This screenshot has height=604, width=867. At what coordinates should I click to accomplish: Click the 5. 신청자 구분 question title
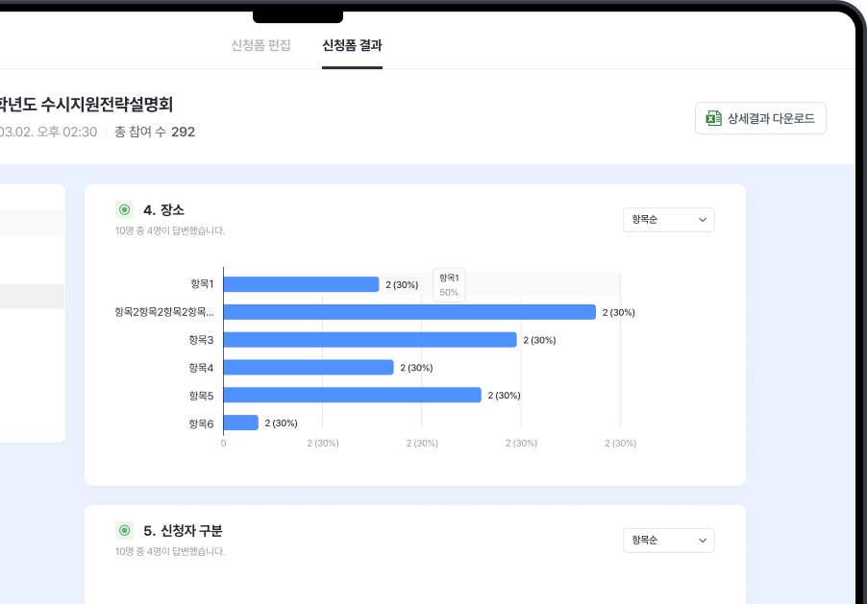click(183, 530)
